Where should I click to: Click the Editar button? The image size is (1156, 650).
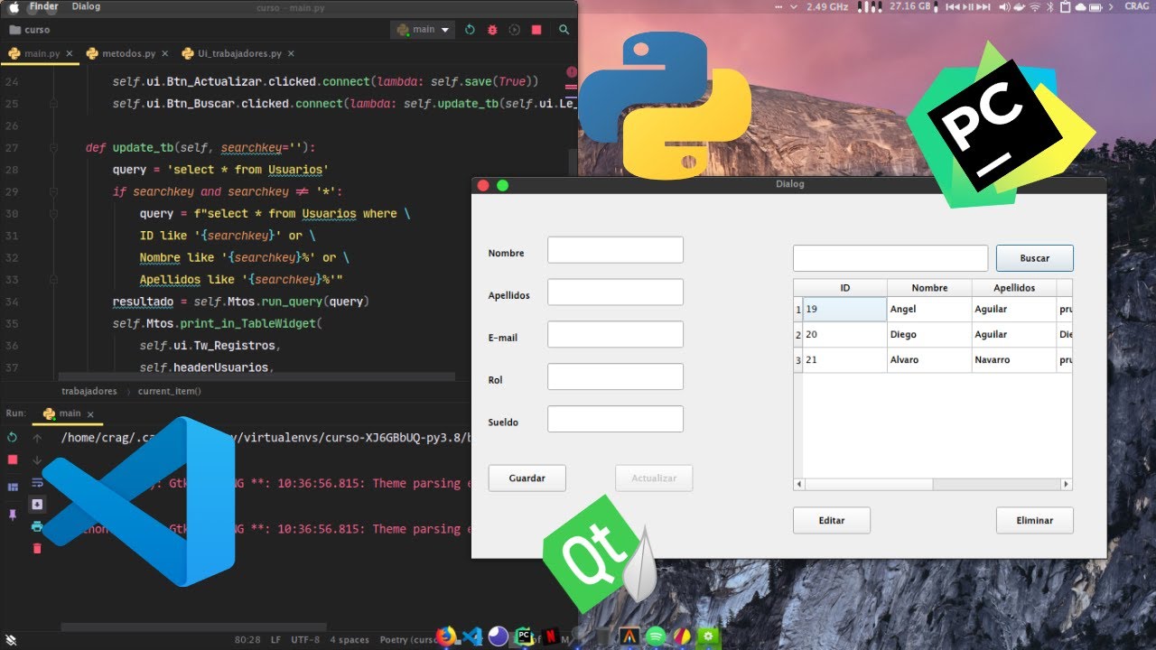(832, 521)
